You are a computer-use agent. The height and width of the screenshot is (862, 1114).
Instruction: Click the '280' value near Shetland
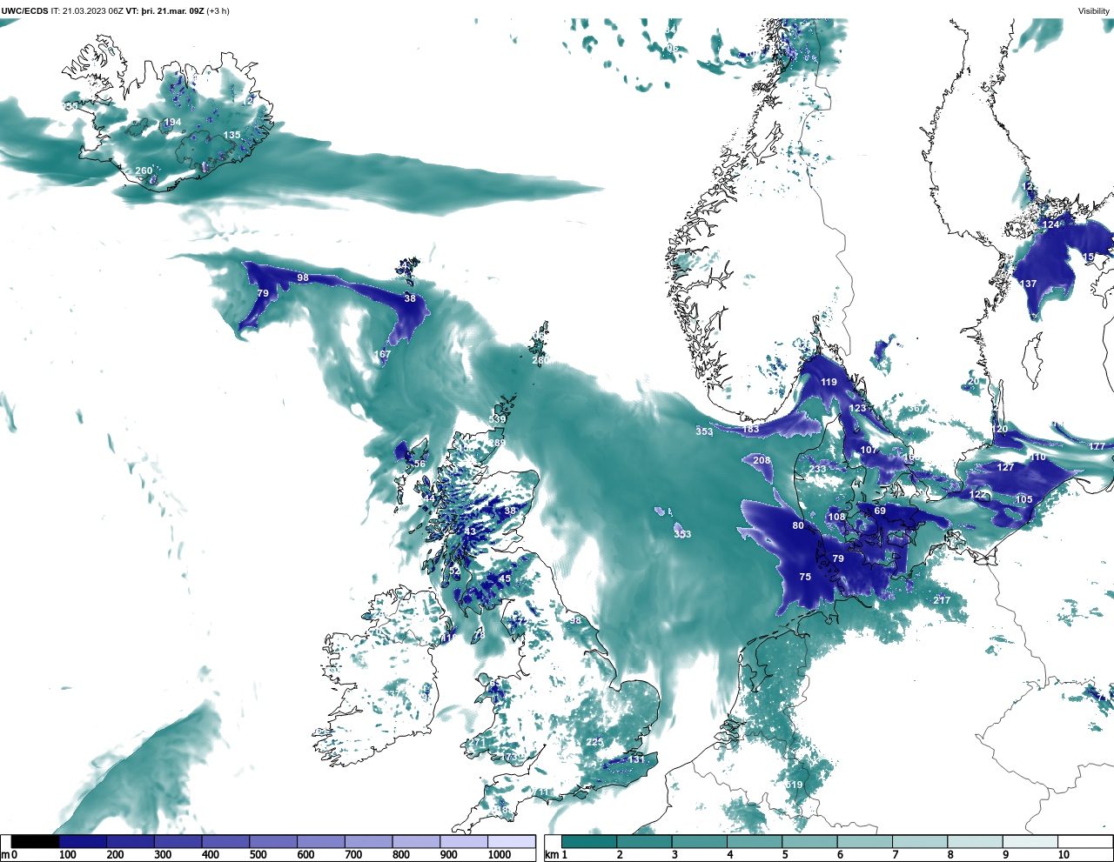pos(540,360)
